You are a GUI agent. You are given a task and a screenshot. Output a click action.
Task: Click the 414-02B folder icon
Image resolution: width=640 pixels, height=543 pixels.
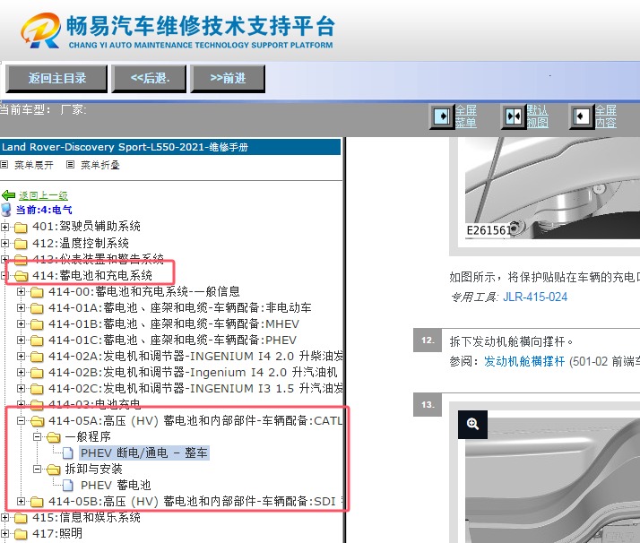click(37, 373)
